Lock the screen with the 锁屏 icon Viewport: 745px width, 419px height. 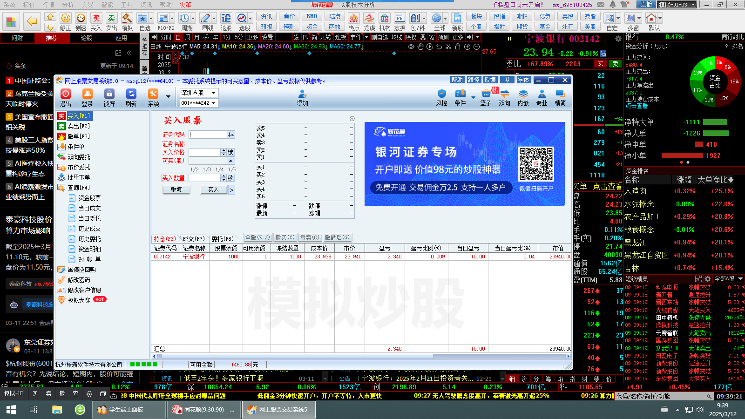click(x=109, y=97)
